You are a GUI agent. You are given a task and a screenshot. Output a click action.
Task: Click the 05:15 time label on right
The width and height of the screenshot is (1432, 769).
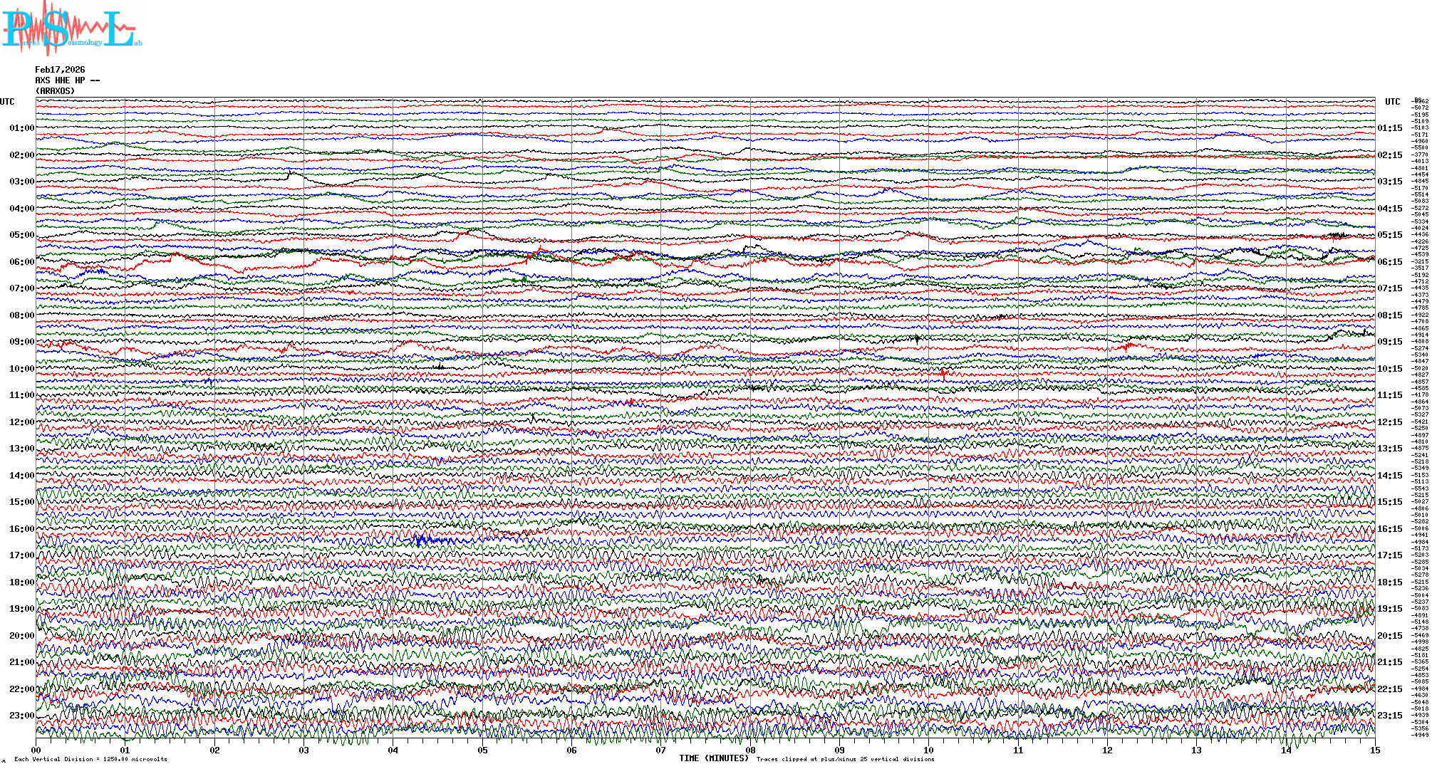click(x=1389, y=235)
